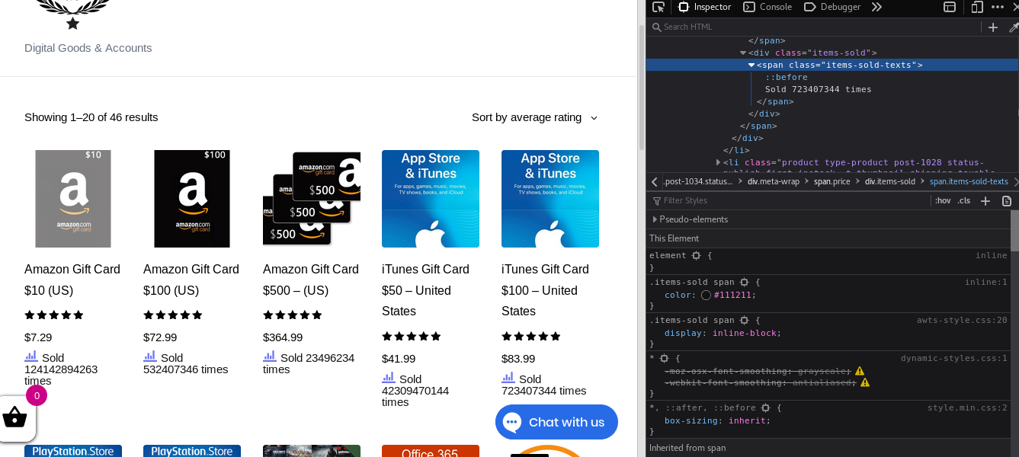Select the ::before pseudo-element node
The width and height of the screenshot is (1019, 457).
pyautogui.click(x=787, y=78)
